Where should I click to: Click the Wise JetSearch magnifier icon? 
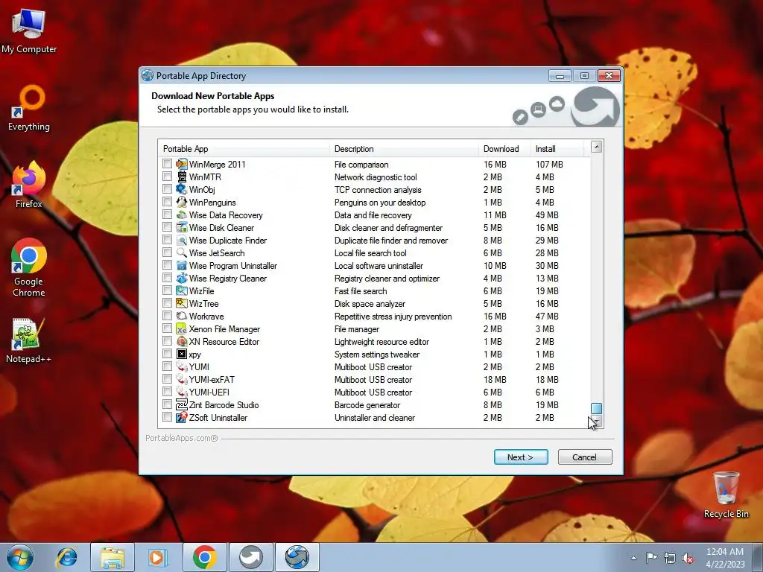[x=182, y=252]
